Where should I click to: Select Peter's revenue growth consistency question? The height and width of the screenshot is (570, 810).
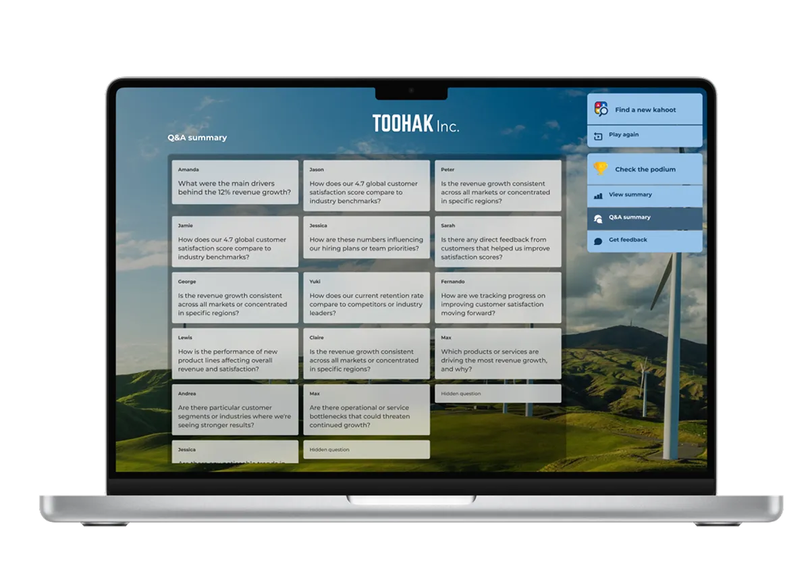point(498,186)
